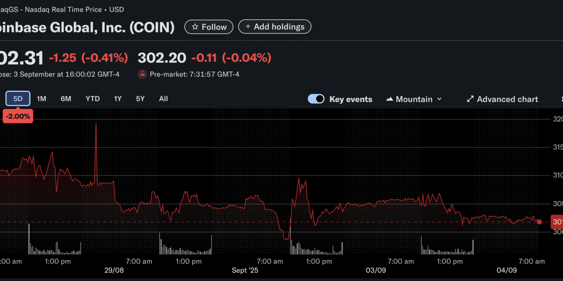Click the Sept '25 date label on axis
This screenshot has height=281, width=563.
(x=245, y=270)
